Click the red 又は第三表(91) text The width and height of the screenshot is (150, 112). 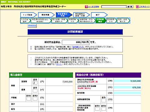(84, 88)
